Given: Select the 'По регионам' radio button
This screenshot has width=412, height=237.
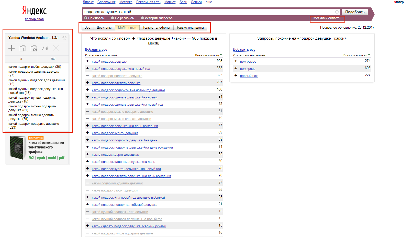Looking at the screenshot, I should 113,18.
